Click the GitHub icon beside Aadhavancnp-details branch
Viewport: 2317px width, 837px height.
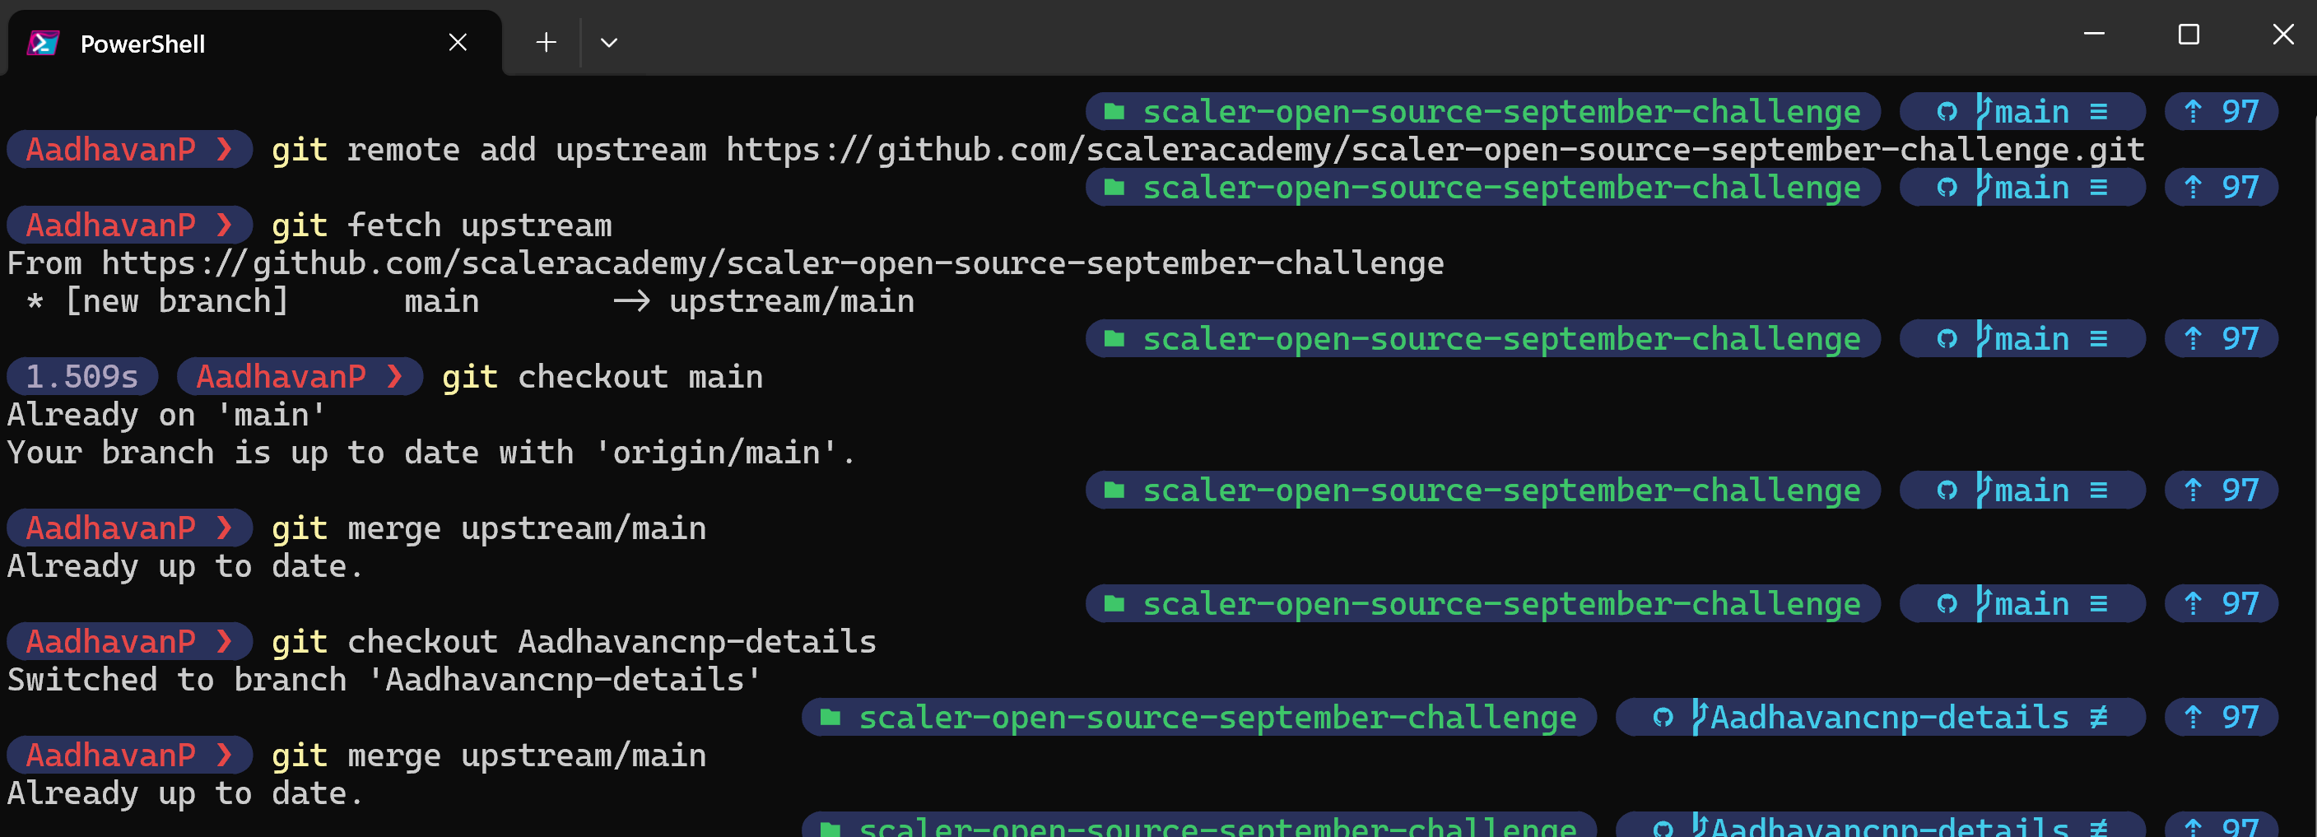[1664, 717]
